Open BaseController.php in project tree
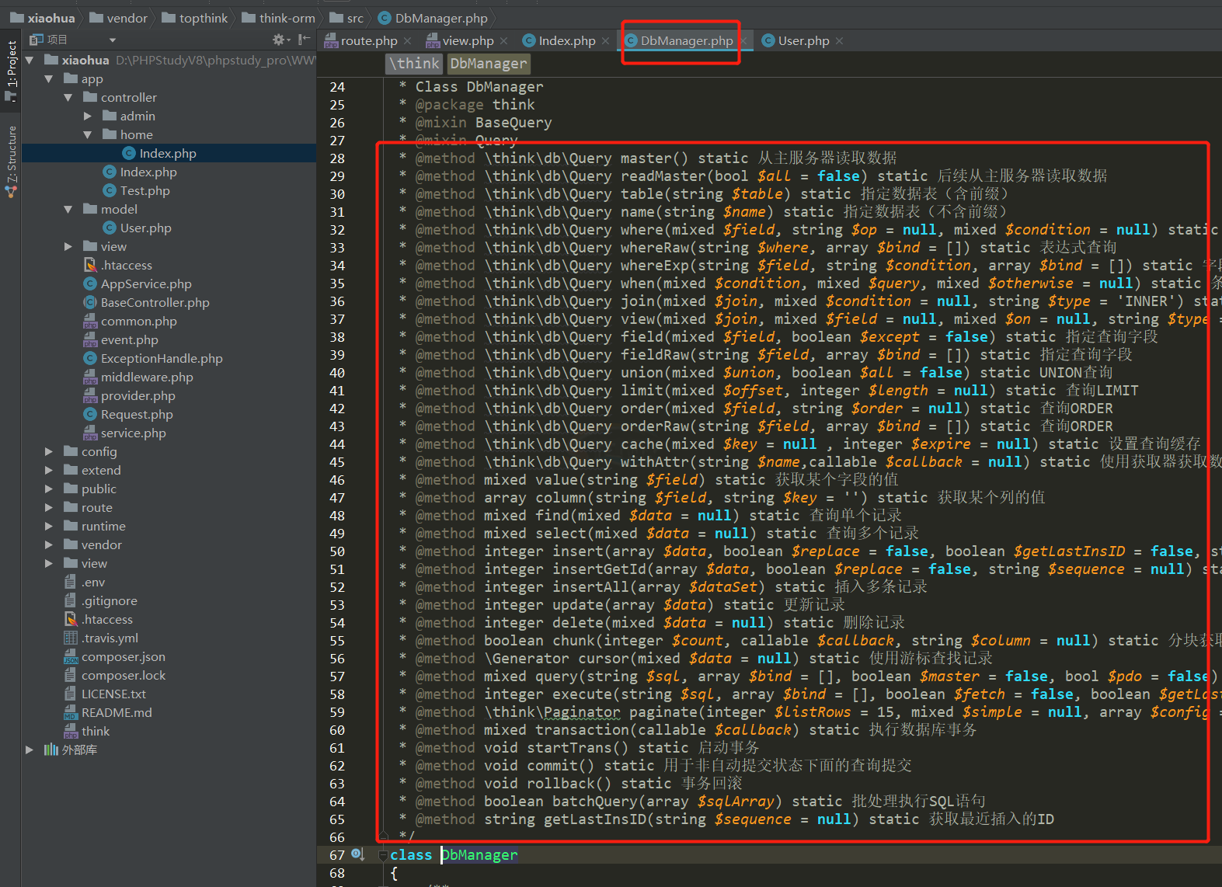1222x887 pixels. (x=147, y=302)
